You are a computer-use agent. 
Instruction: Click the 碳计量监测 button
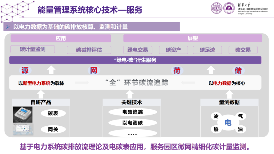coord(32,50)
